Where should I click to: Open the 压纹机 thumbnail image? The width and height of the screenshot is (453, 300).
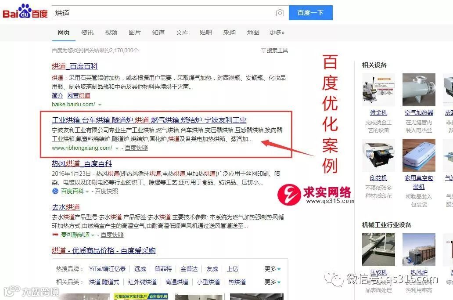378,250
